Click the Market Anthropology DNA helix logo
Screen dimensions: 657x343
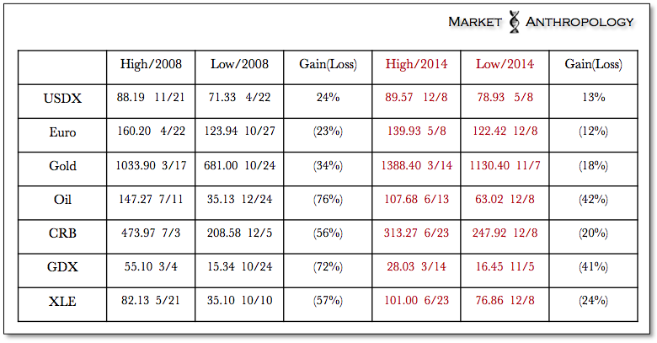click(515, 22)
